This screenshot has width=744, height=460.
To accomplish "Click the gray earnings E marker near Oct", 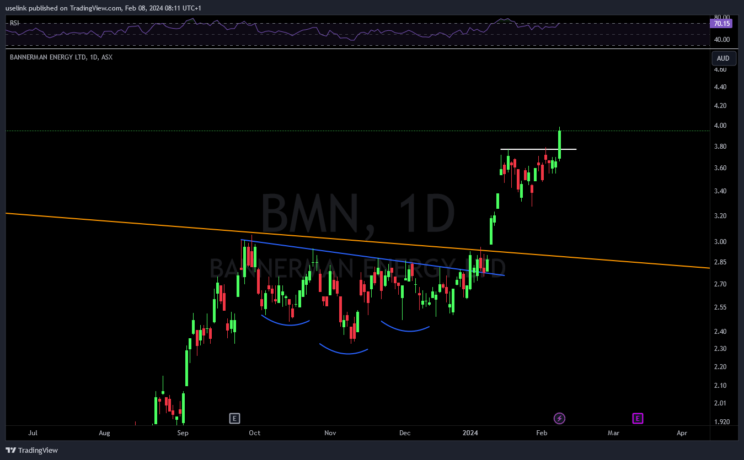I will 234,419.
